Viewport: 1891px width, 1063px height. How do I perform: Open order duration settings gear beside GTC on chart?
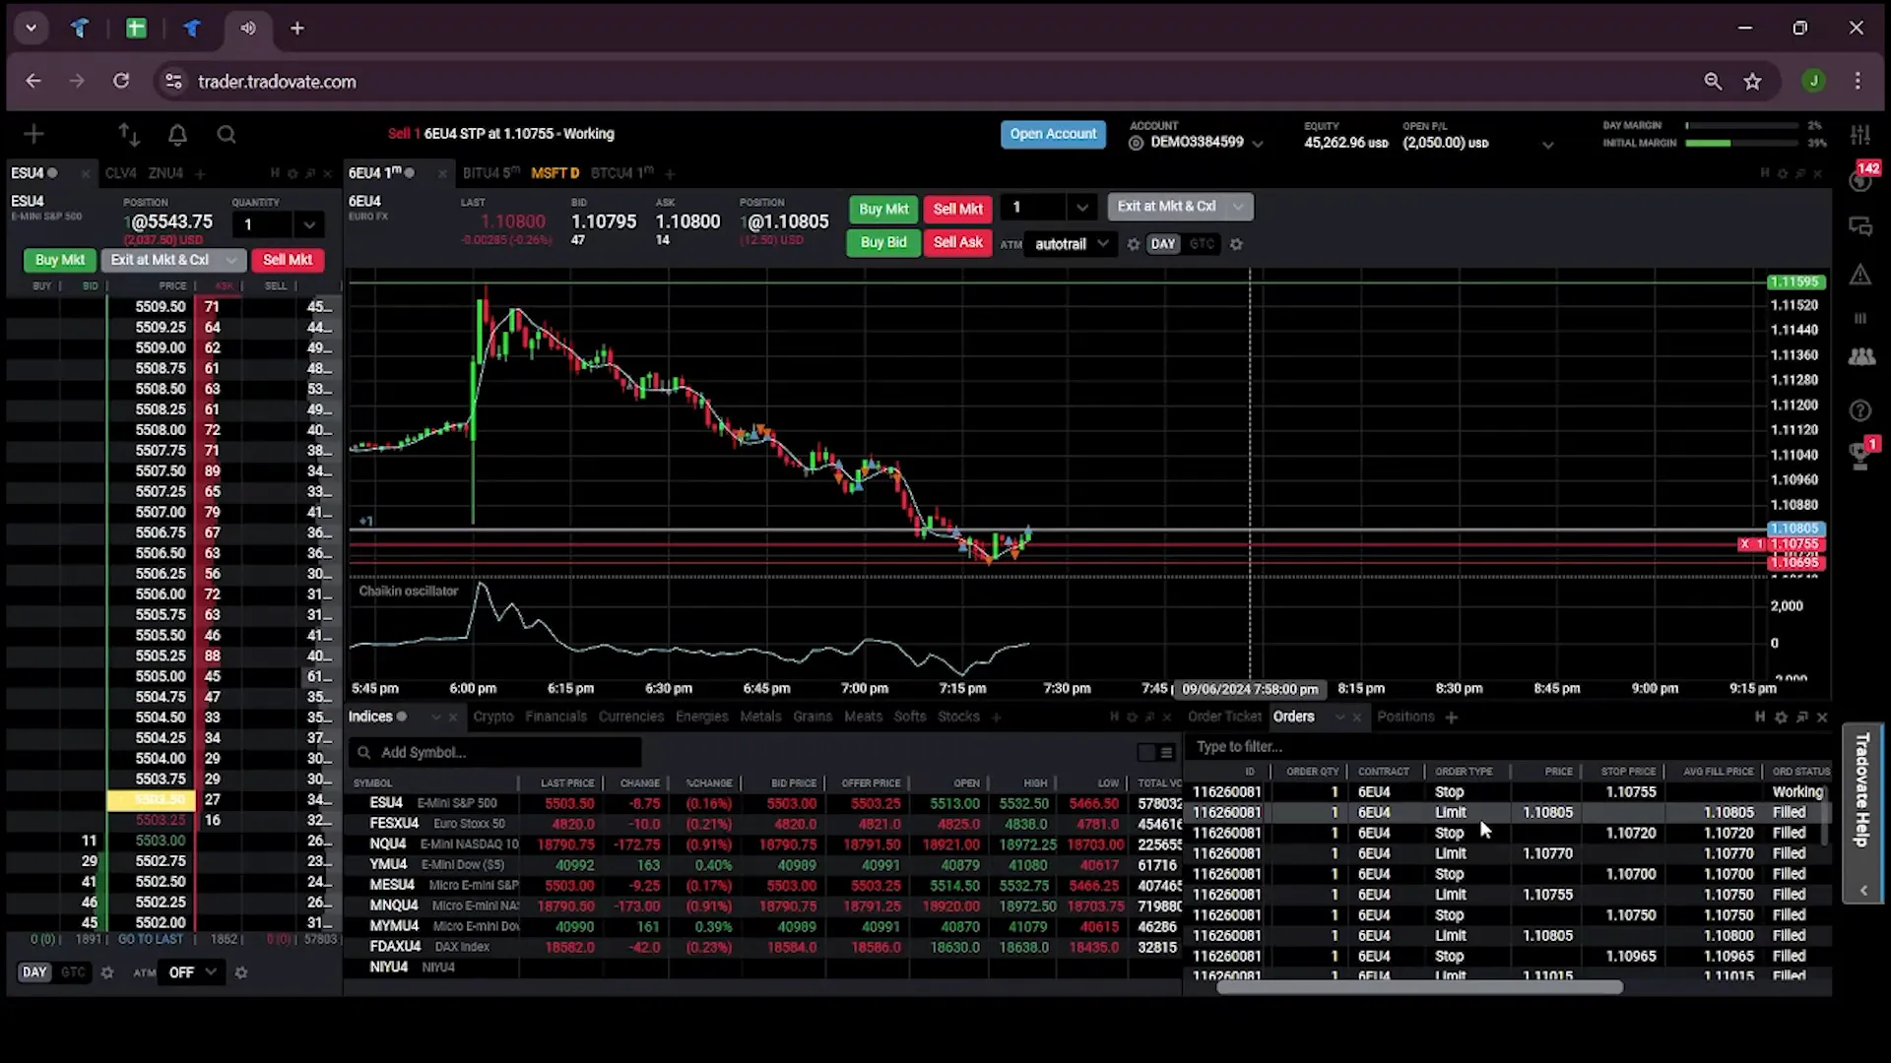tap(1236, 244)
